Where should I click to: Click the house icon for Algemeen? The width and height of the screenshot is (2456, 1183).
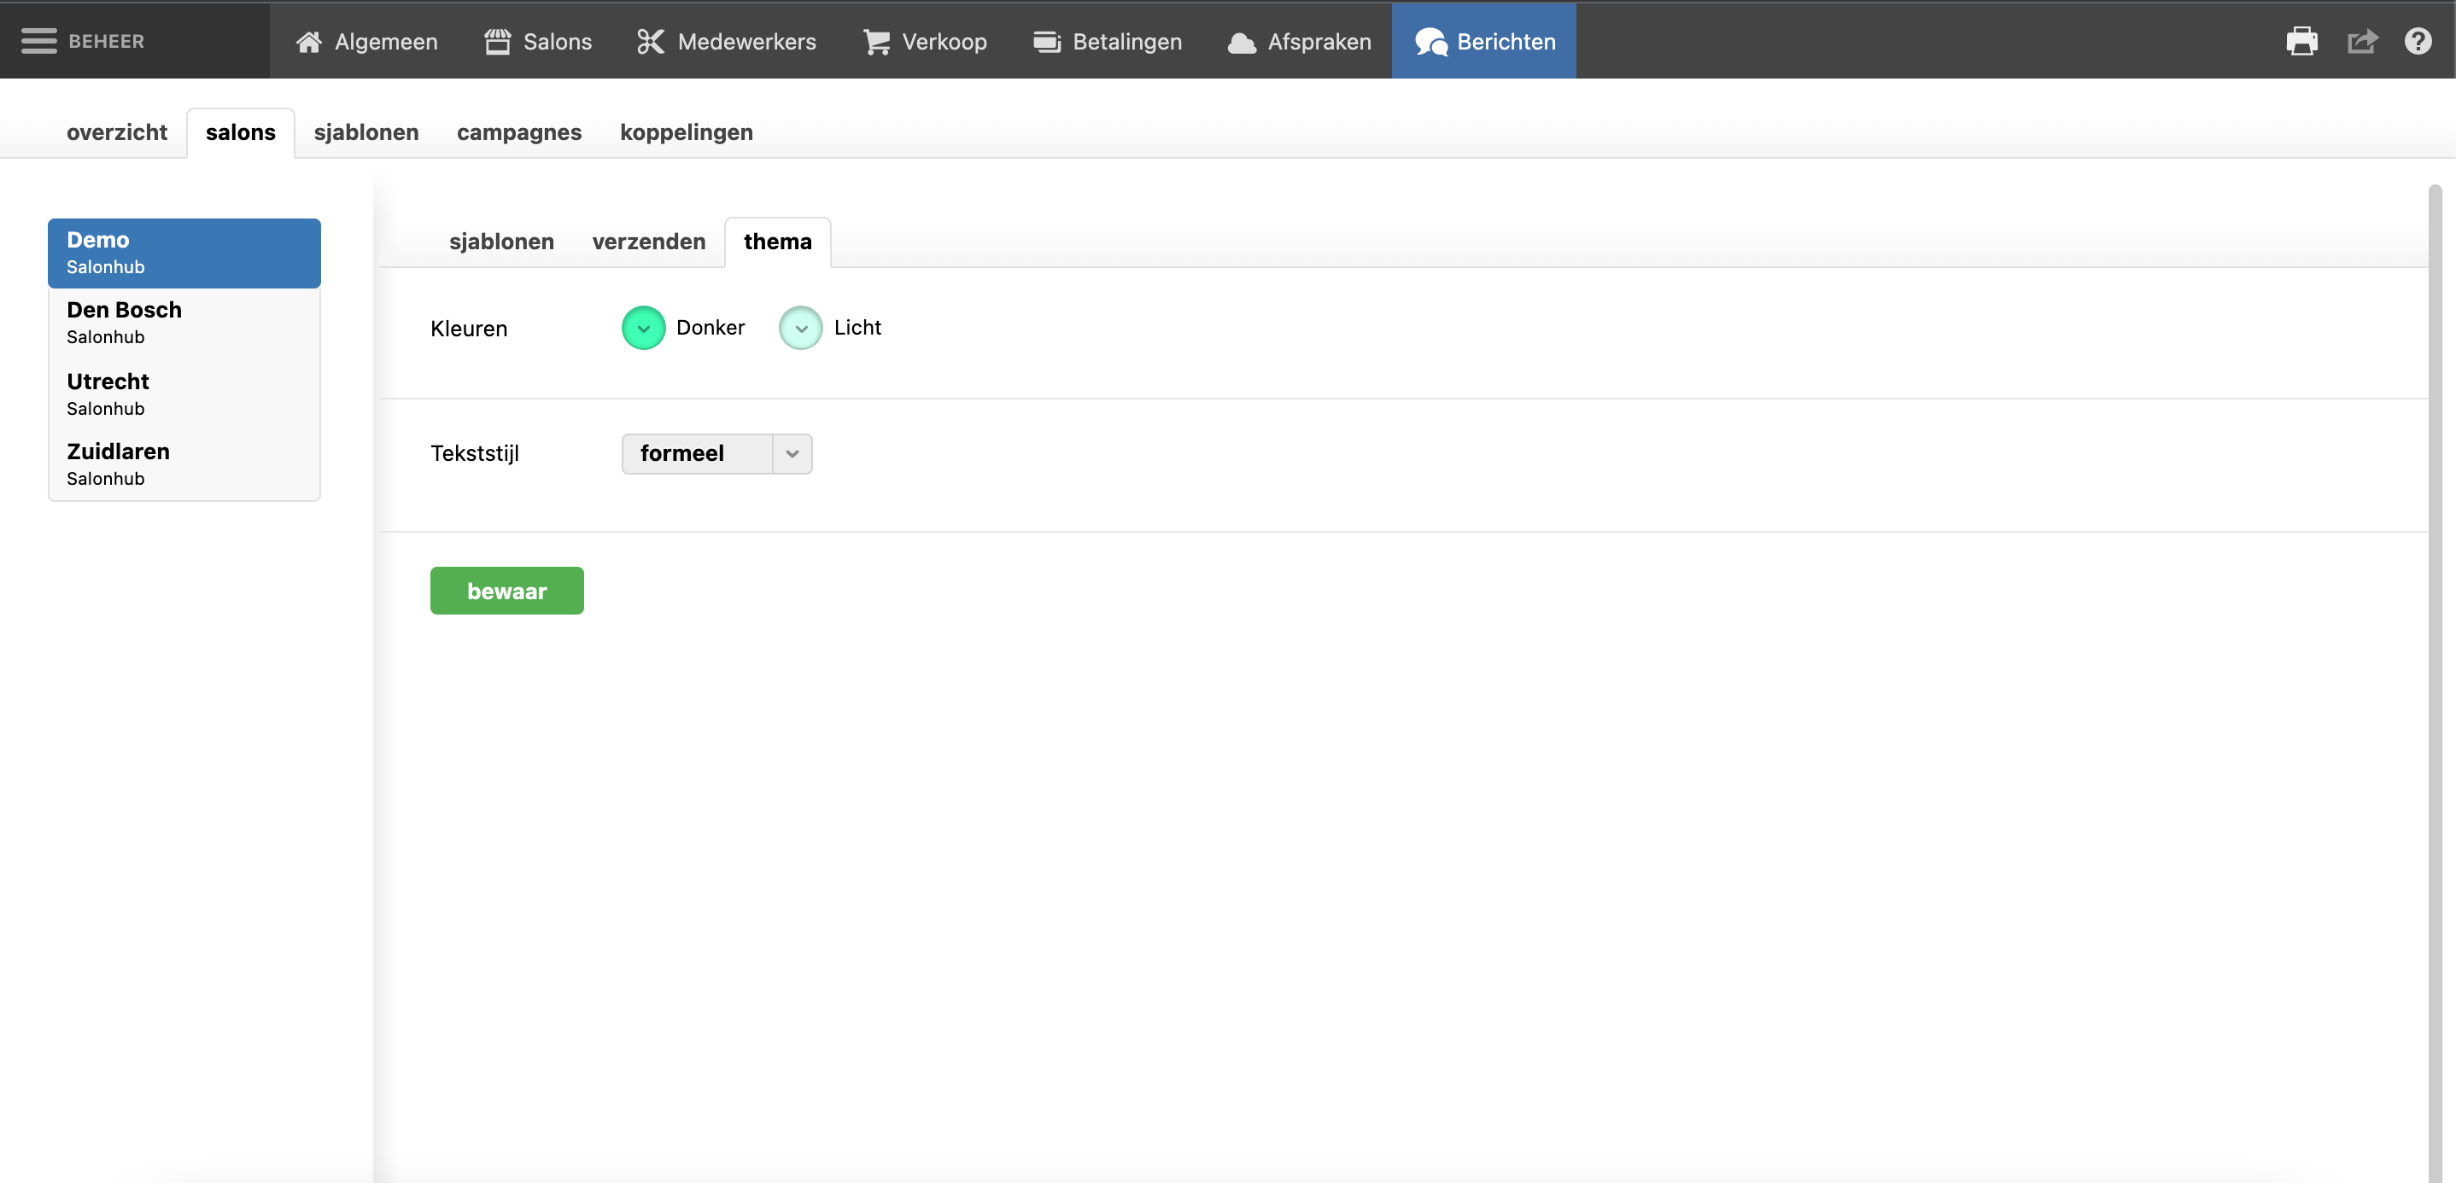coord(308,42)
